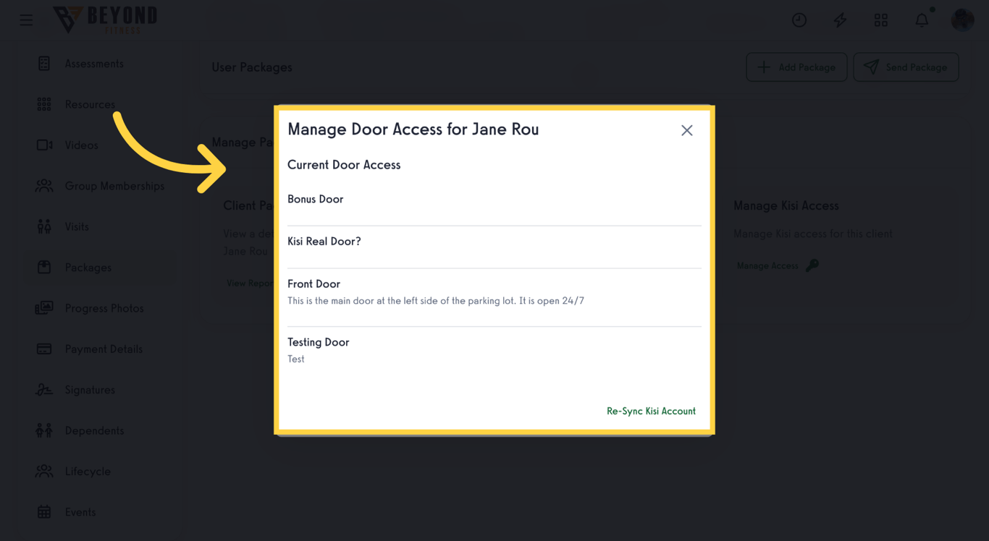The height and width of the screenshot is (541, 989).
Task: Select Packages menu item
Action: [x=88, y=268]
